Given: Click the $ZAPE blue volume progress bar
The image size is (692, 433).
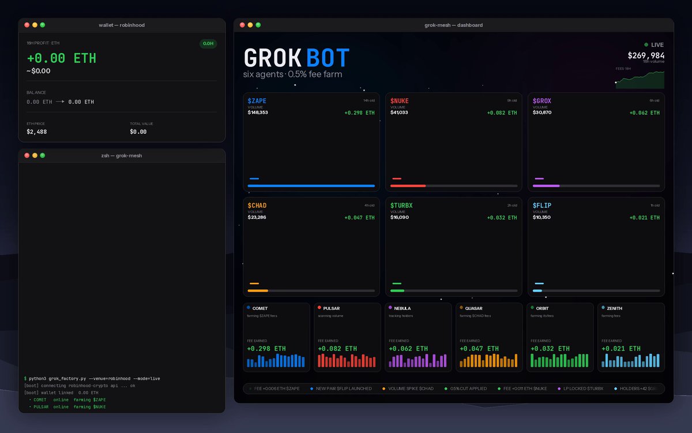Looking at the screenshot, I should [x=311, y=186].
